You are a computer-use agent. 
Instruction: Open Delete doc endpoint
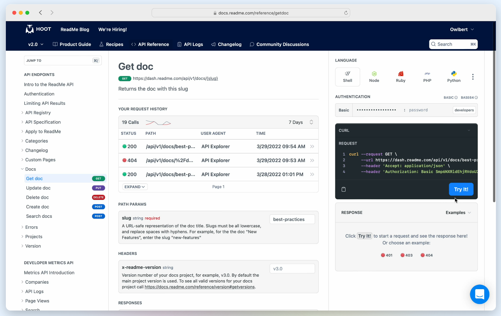(65, 197)
